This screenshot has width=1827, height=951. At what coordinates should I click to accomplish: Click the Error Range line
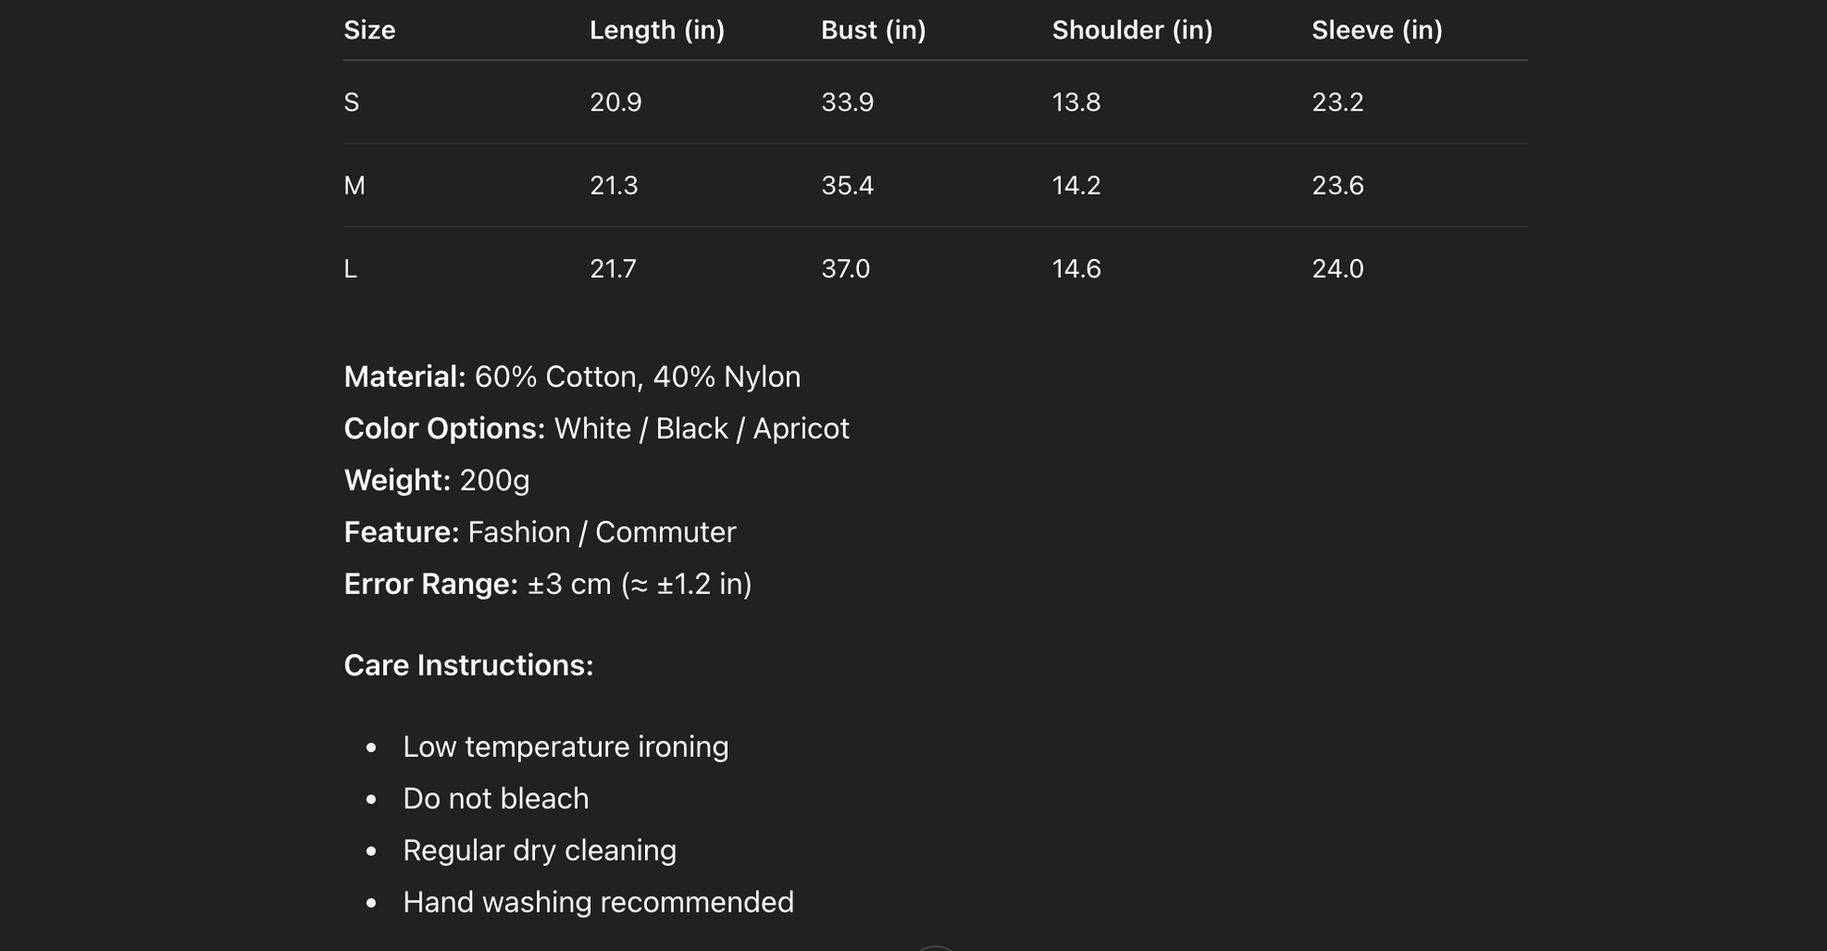pyautogui.click(x=547, y=584)
